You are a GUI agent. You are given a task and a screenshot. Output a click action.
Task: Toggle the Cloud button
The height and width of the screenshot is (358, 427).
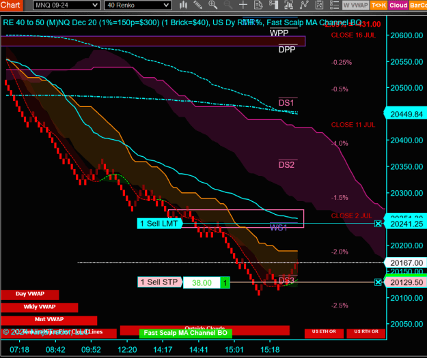[x=398, y=5]
